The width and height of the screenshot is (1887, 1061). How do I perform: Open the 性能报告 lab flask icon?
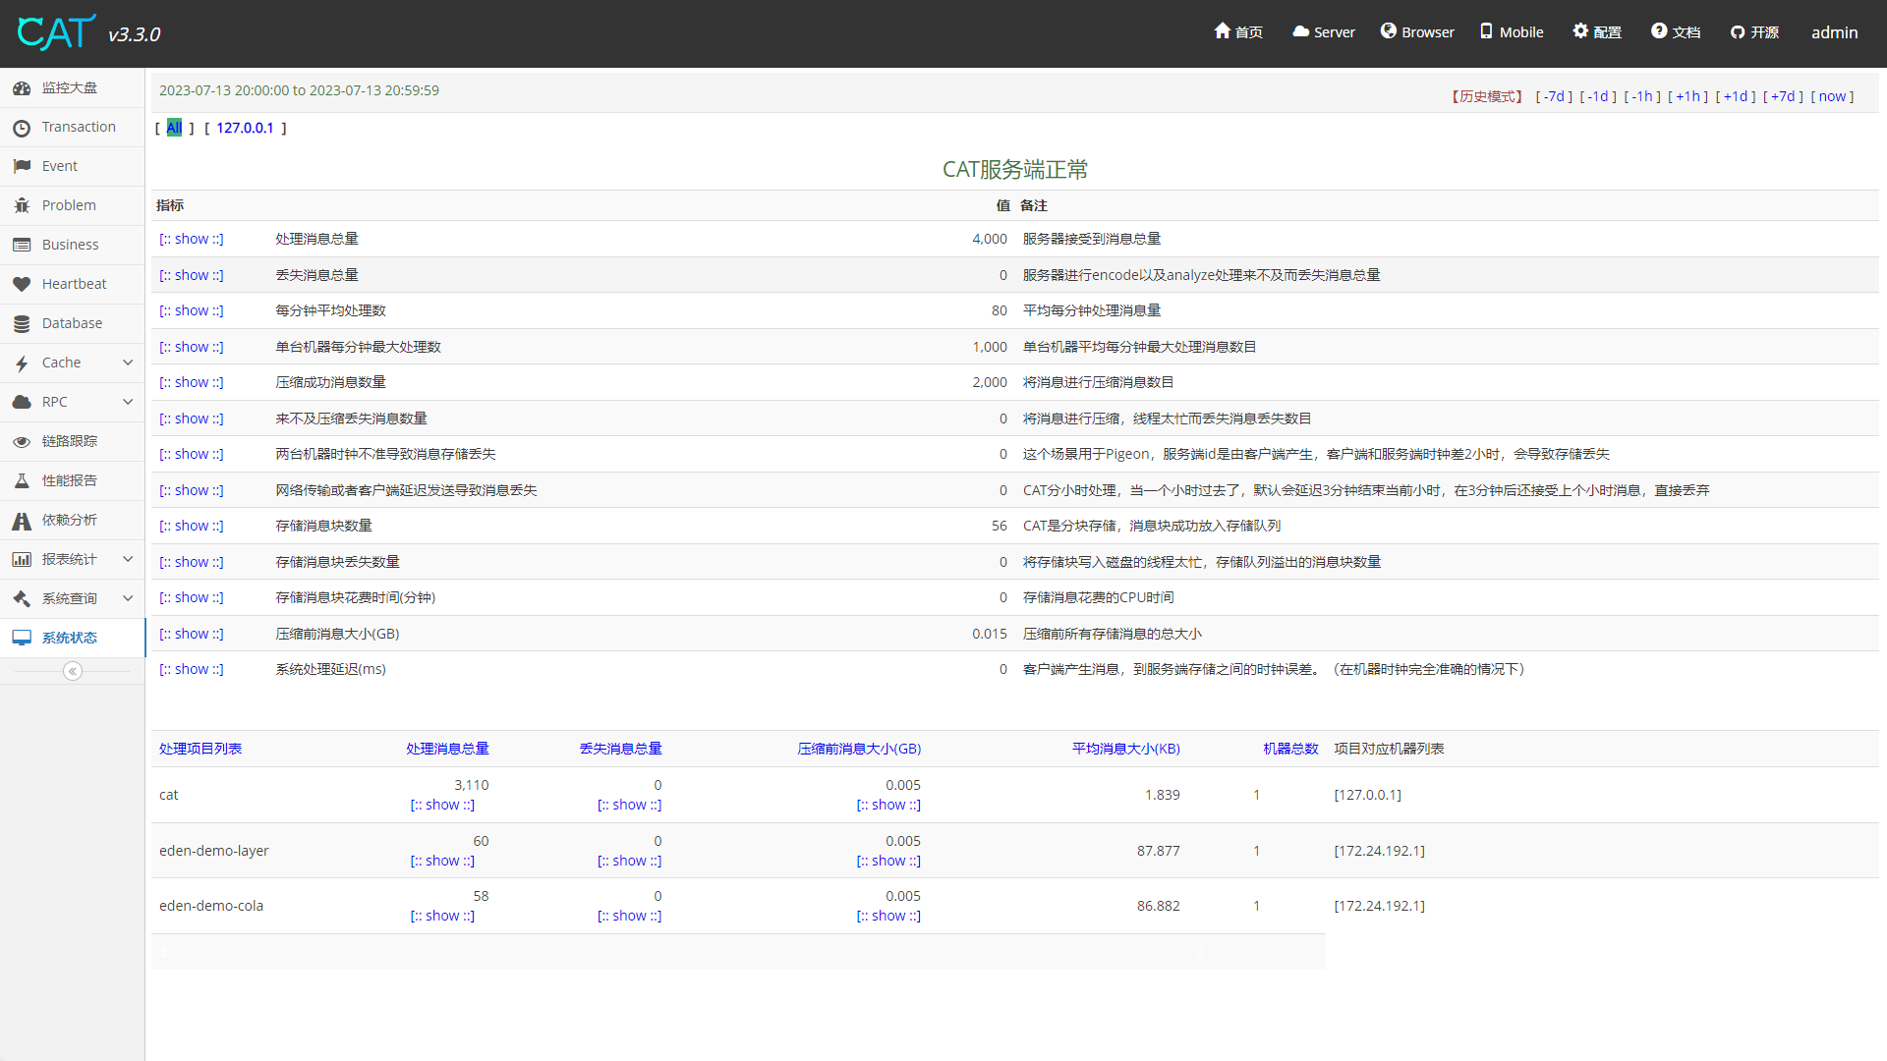click(x=22, y=480)
